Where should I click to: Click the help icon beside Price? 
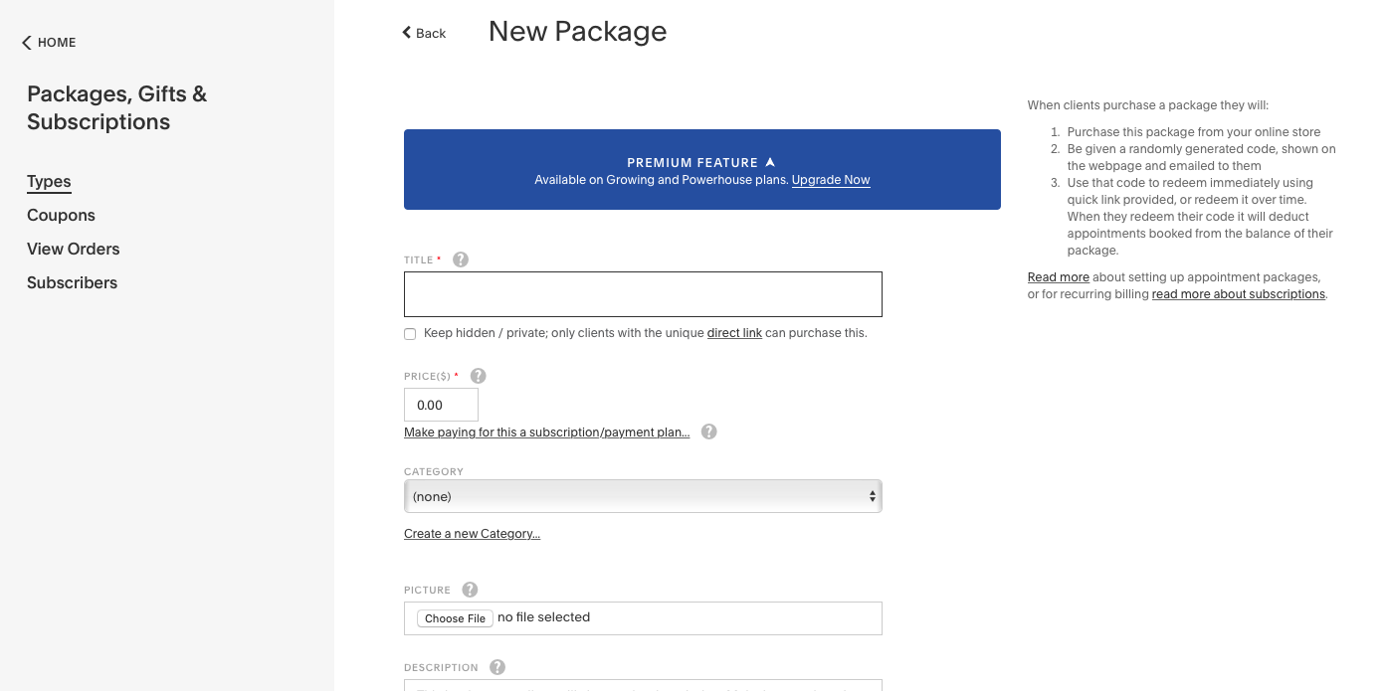point(478,376)
